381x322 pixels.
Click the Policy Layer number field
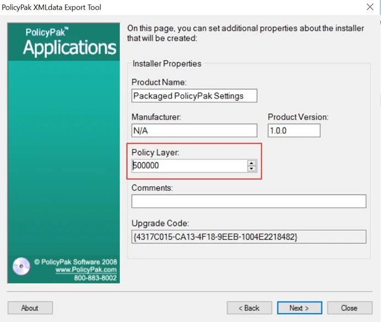[x=188, y=165]
